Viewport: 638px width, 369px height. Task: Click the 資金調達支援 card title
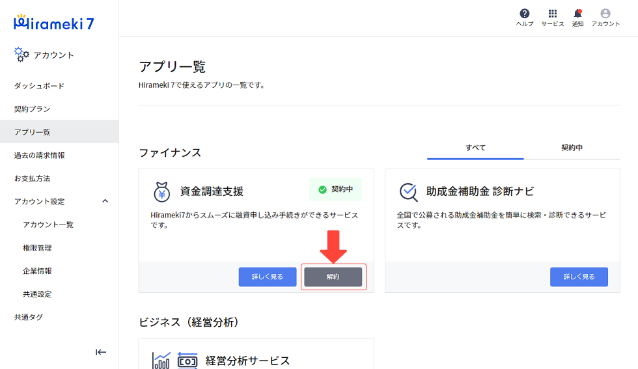[x=212, y=191]
